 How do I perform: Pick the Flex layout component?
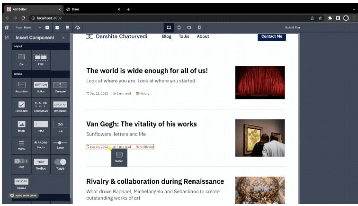click(x=41, y=60)
